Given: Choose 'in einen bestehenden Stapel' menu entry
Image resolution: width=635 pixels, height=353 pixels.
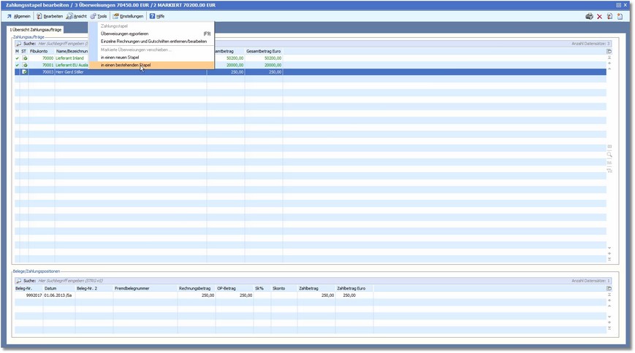Looking at the screenshot, I should coord(125,65).
